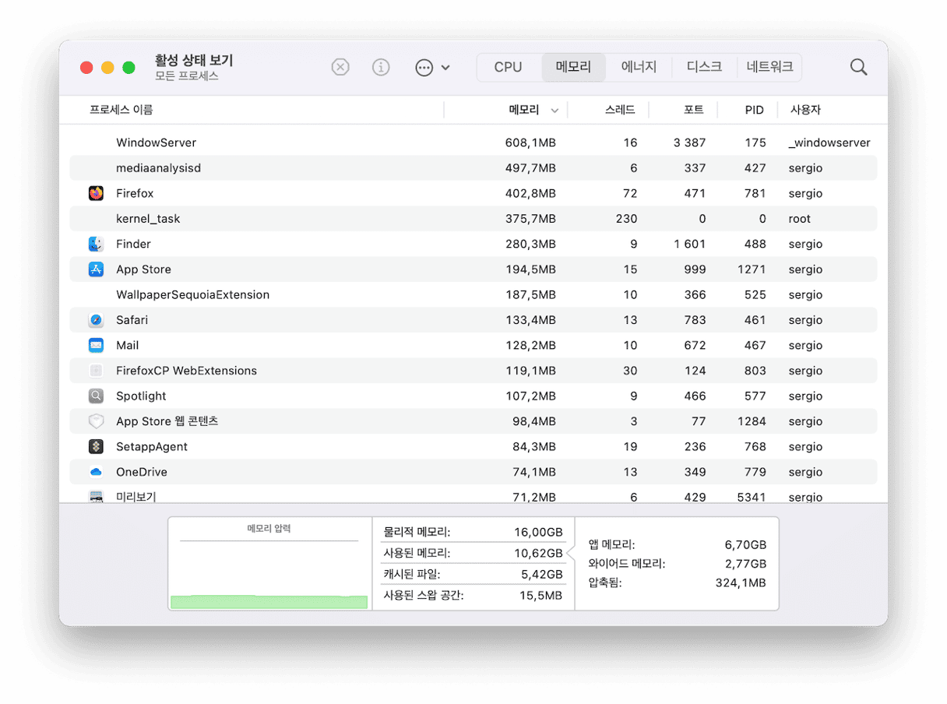Image resolution: width=947 pixels, height=704 pixels.
Task: Click the 압축됨 324,1MB entry
Action: click(x=678, y=583)
